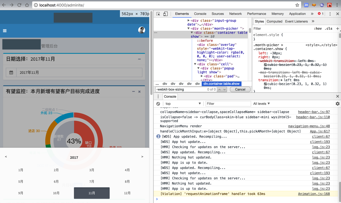341x203 pixels.
Task: Open App.js:617 source link
Action: [320, 131]
